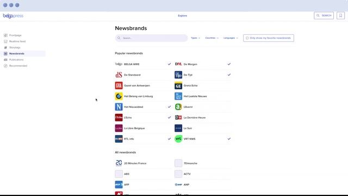Untick favorite checkmark for De Tijd

pos(229,75)
